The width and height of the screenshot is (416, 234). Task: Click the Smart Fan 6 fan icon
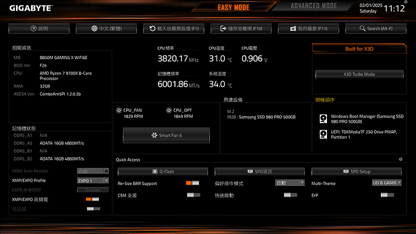(x=155, y=135)
